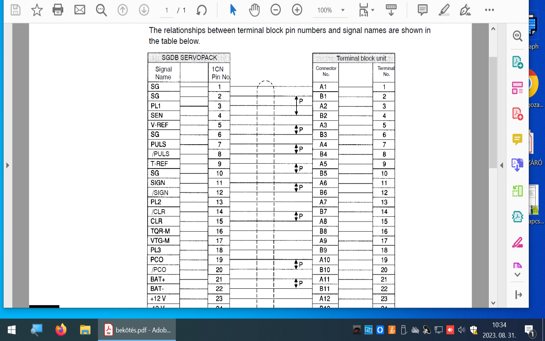
Task: Click the page number input field
Action: click(167, 10)
